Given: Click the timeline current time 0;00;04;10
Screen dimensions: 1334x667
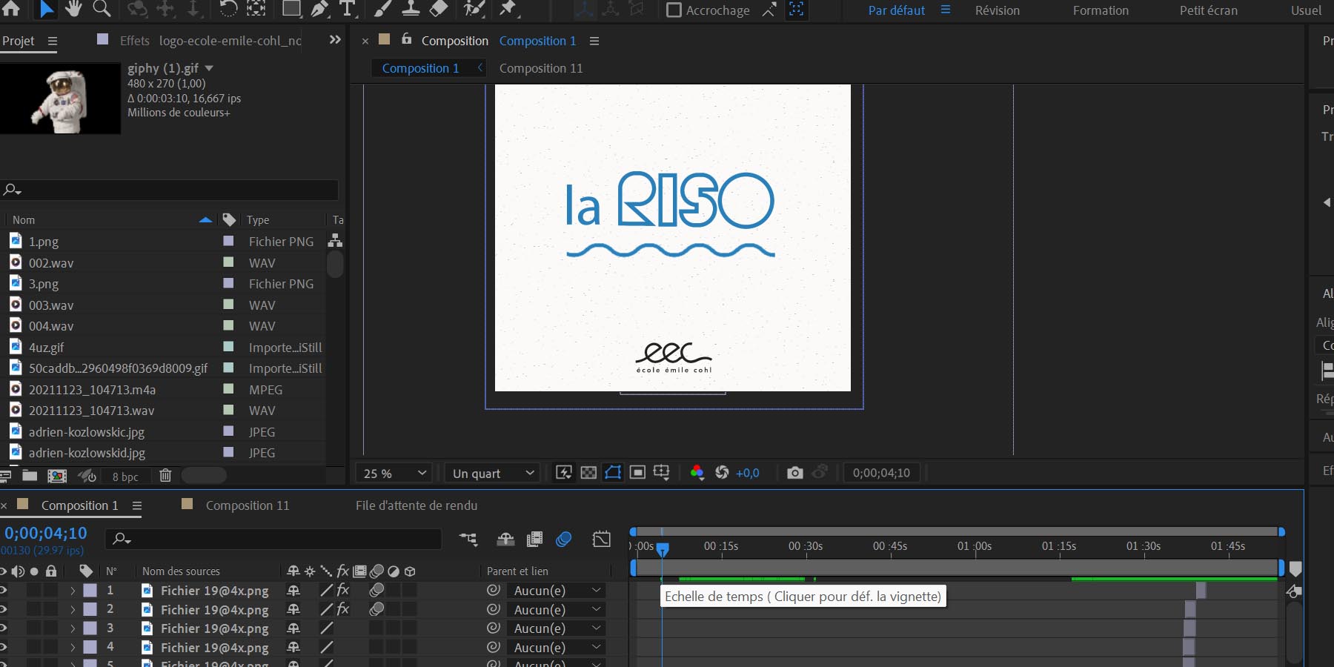Looking at the screenshot, I should pyautogui.click(x=46, y=533).
